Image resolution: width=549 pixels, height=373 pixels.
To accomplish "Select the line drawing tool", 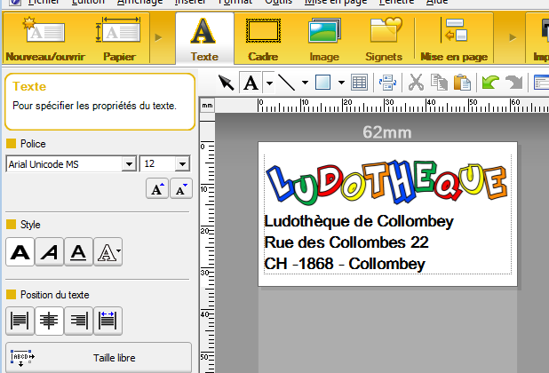I will point(287,83).
